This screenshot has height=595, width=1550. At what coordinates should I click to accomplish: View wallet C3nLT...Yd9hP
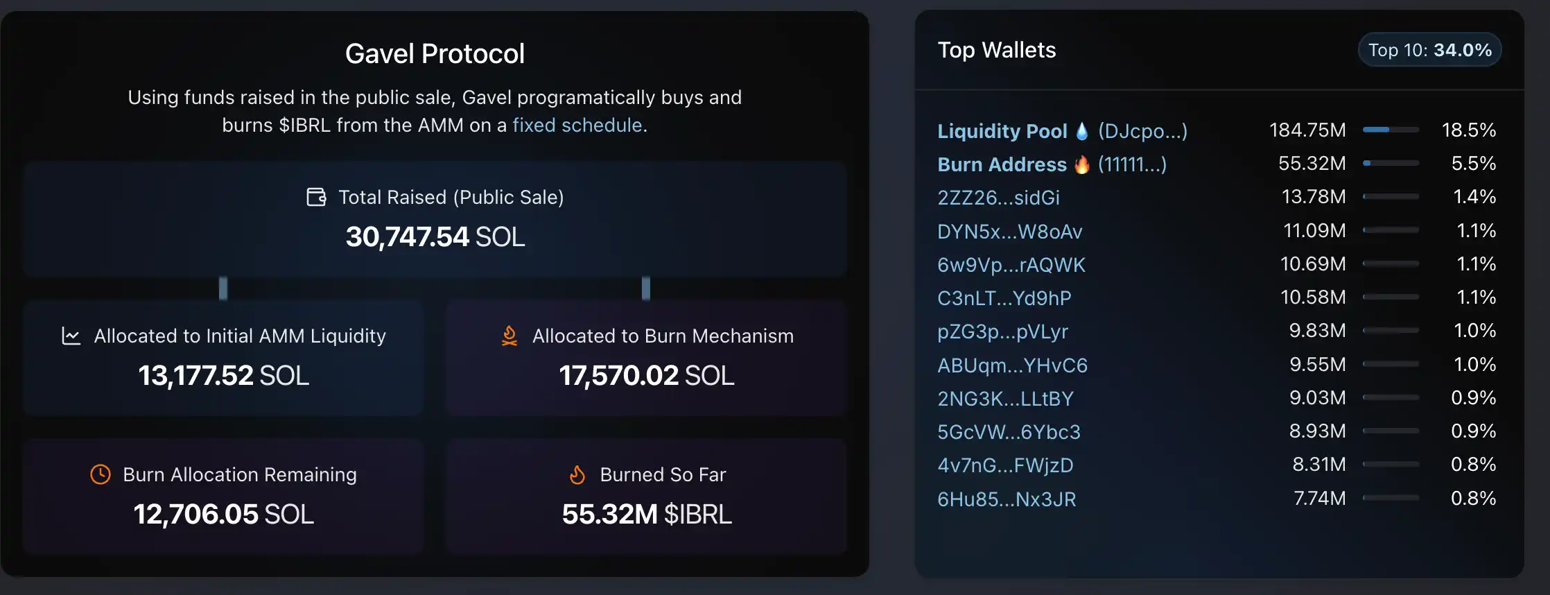click(1004, 298)
